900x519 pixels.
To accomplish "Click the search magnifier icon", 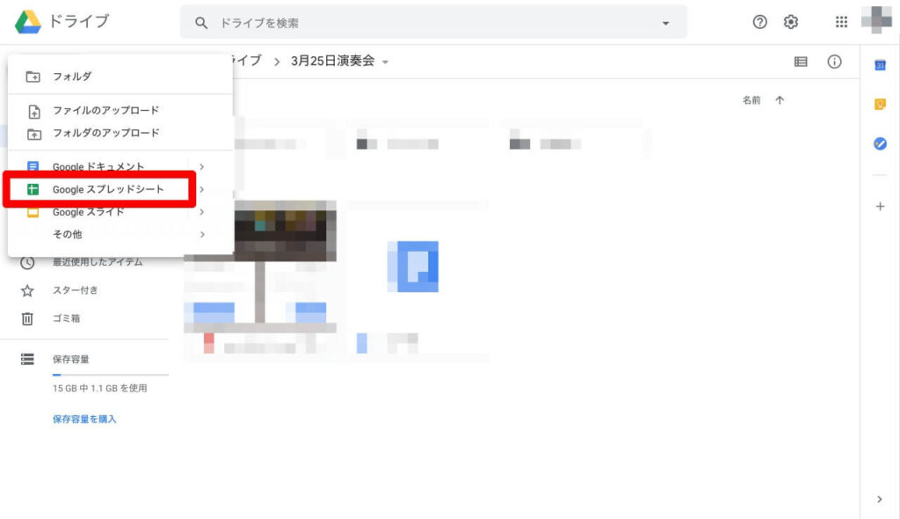I will [x=201, y=23].
